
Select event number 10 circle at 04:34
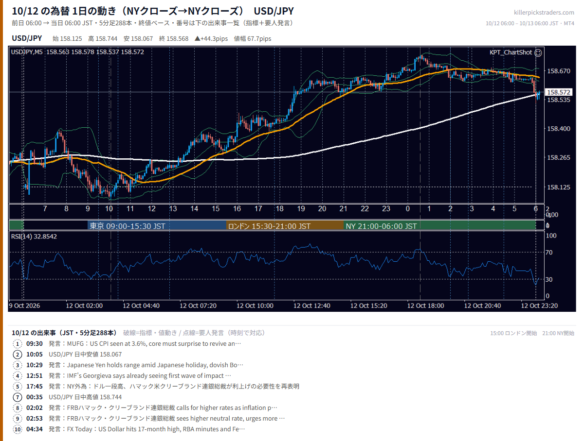(18, 429)
